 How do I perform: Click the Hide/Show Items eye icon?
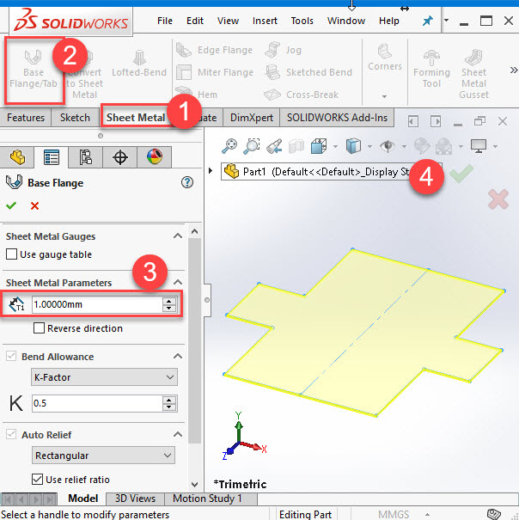coord(388,146)
